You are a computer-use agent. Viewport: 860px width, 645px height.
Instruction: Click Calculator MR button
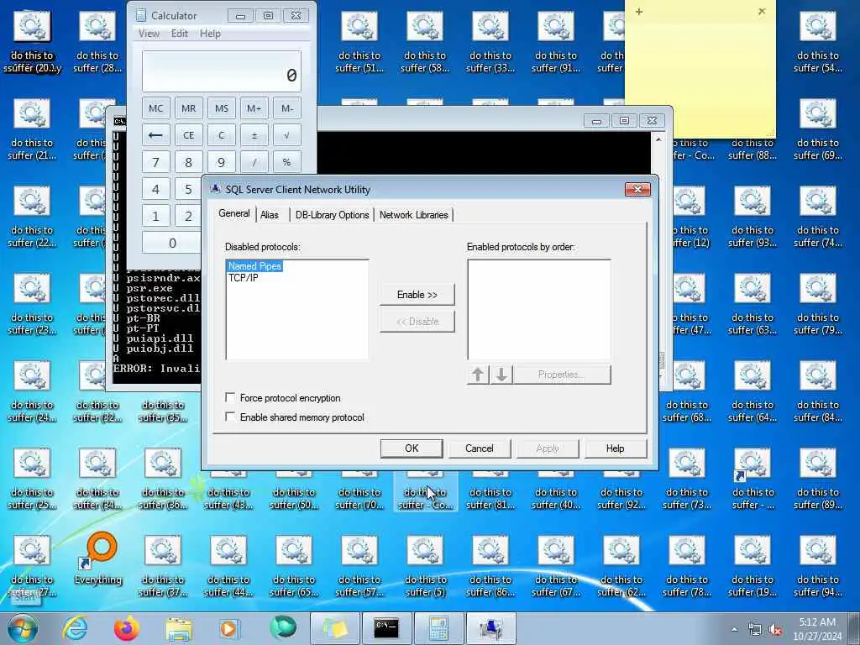189,108
